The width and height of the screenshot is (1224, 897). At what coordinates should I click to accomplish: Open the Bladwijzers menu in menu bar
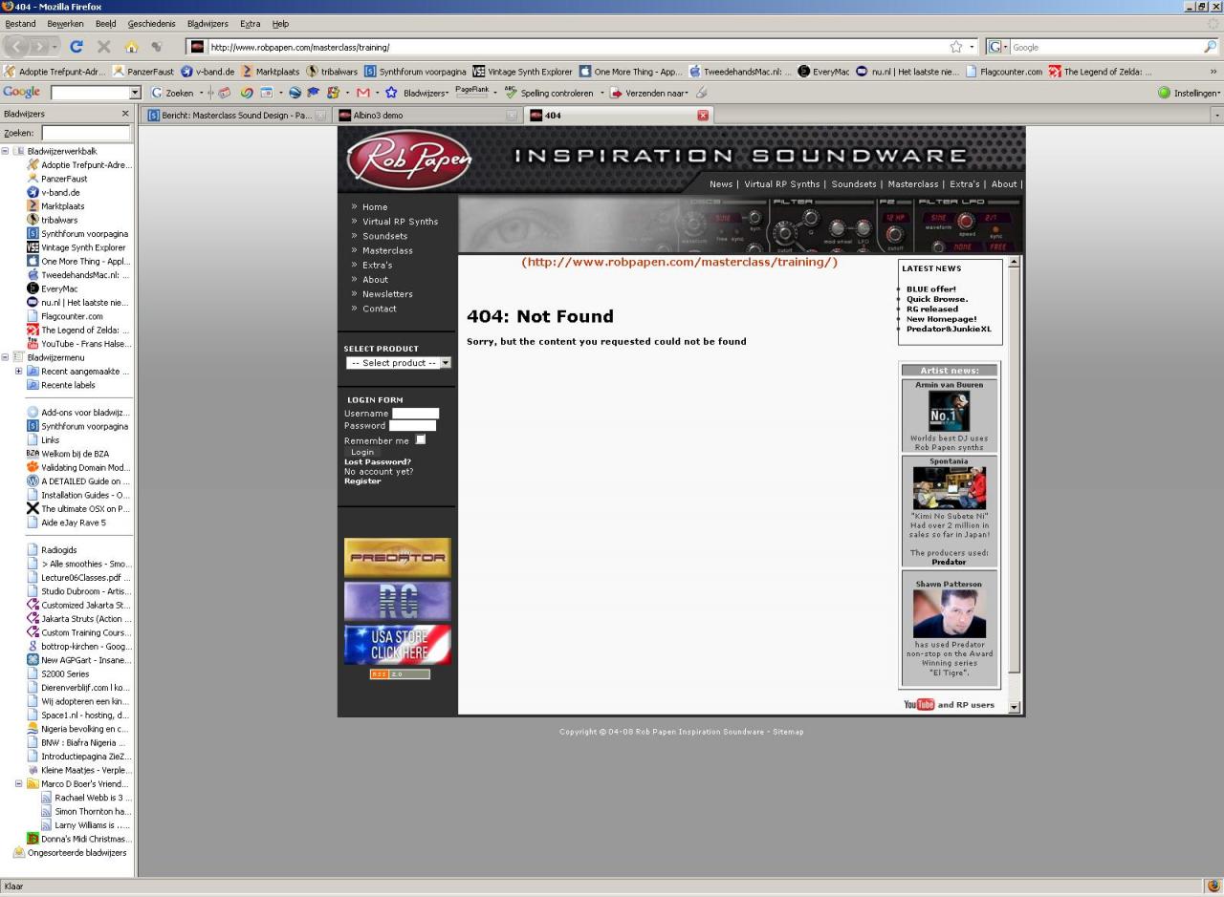coord(208,24)
